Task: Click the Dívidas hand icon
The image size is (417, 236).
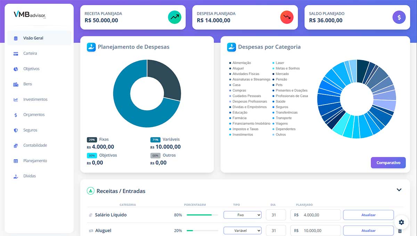Action: [16, 176]
